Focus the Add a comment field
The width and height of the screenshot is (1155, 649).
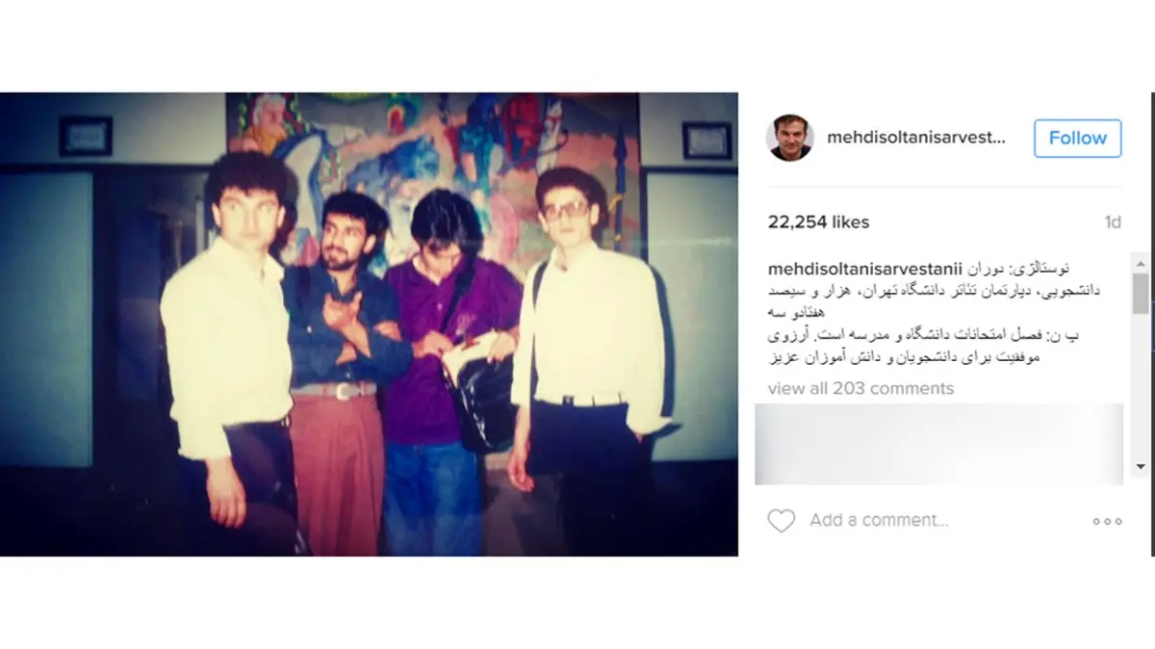[879, 520]
